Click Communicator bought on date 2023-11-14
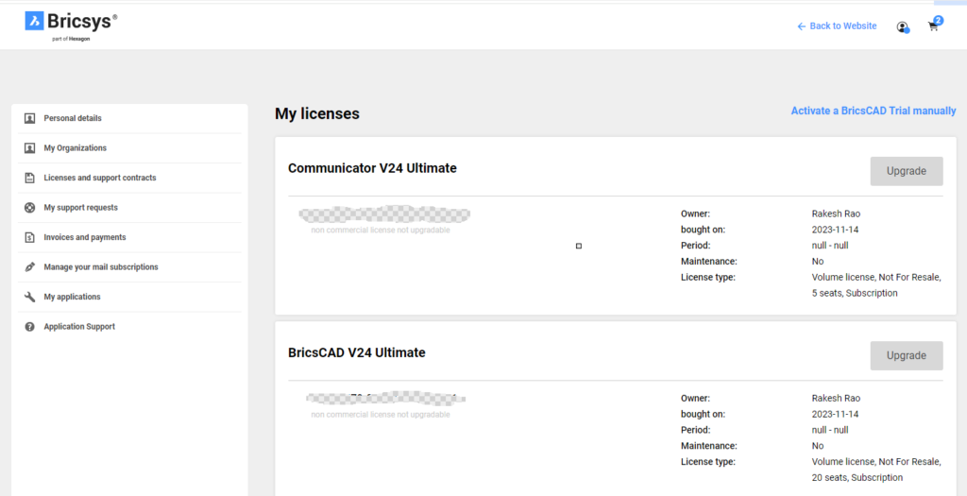The image size is (967, 496). click(x=835, y=230)
